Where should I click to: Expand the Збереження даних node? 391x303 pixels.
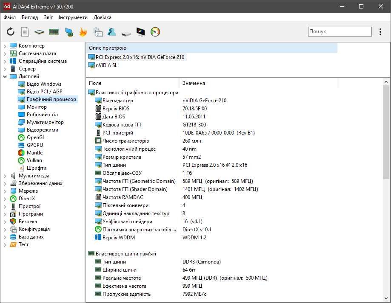[5, 184]
